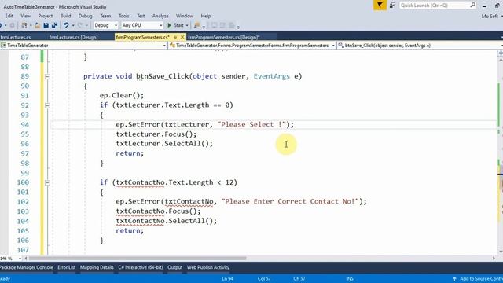Pin the frmProgramSemesters.cs tab
This screenshot has width=503, height=283.
[x=175, y=37]
